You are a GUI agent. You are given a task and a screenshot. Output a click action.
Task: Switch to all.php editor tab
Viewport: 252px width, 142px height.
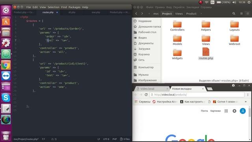click(72, 12)
